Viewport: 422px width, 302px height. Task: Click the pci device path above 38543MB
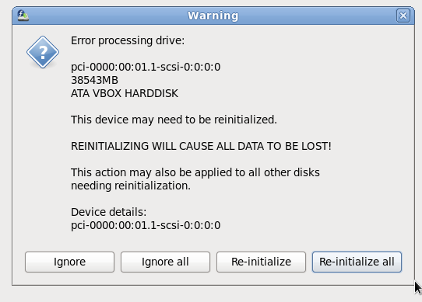click(146, 67)
